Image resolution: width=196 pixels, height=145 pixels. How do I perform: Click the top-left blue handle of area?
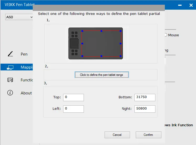pos(82,31)
